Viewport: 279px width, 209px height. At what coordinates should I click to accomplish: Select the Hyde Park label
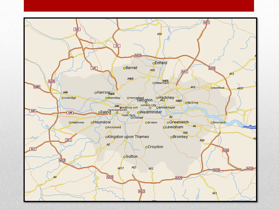[128, 115]
